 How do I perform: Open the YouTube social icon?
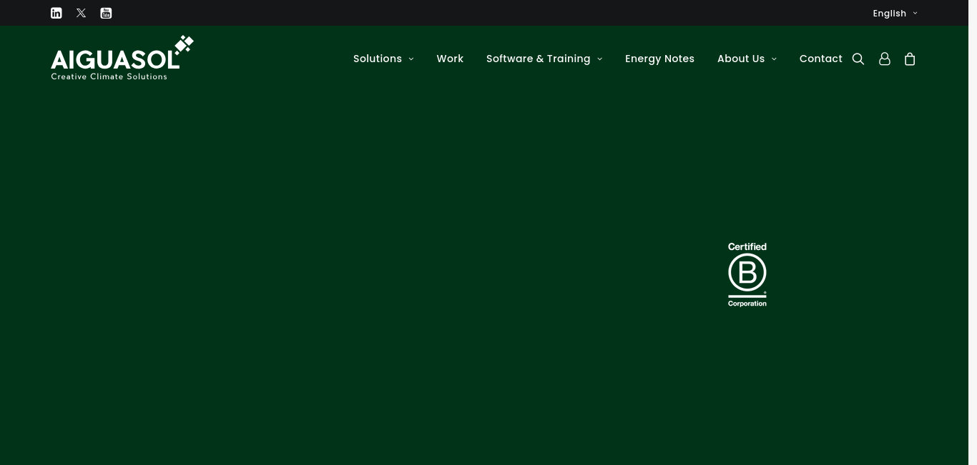pyautogui.click(x=106, y=13)
